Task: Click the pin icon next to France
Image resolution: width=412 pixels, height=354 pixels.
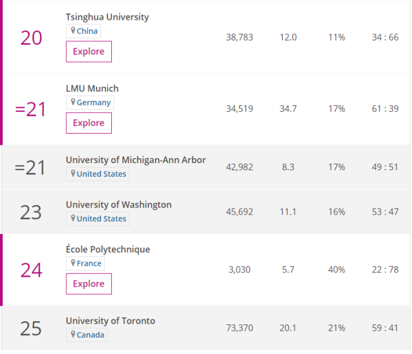Action: [73, 263]
